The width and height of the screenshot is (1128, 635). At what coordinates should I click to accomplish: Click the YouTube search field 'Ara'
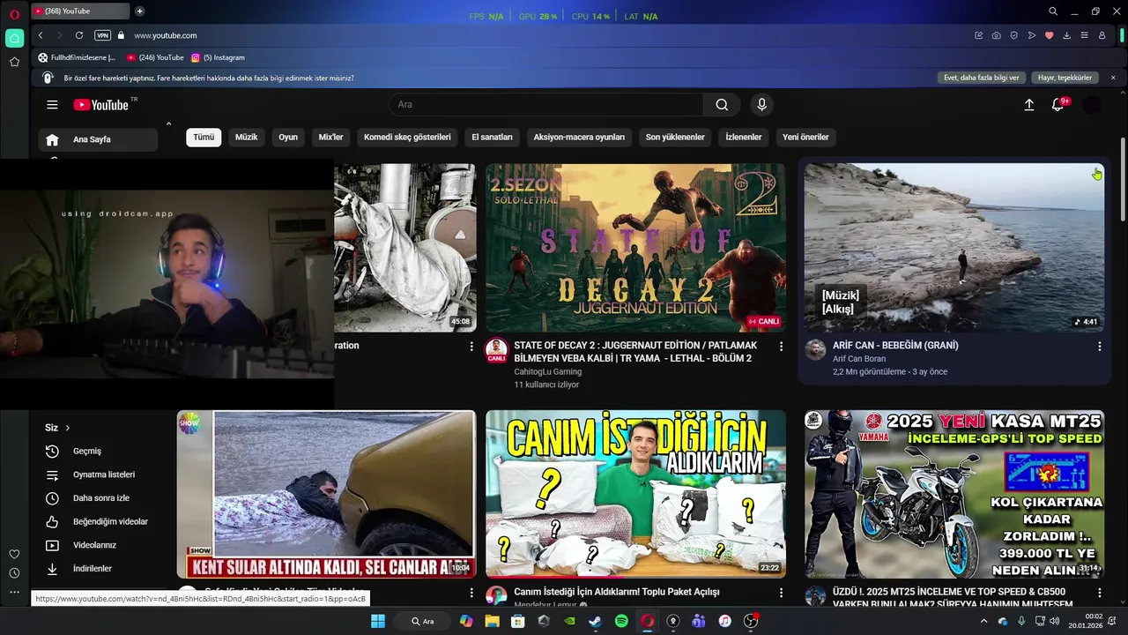pyautogui.click(x=546, y=105)
